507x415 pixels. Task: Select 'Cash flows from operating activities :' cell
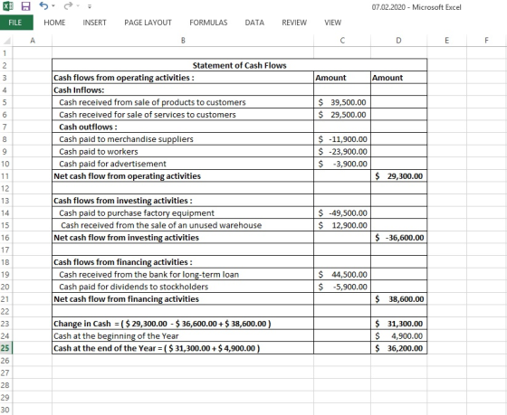183,78
